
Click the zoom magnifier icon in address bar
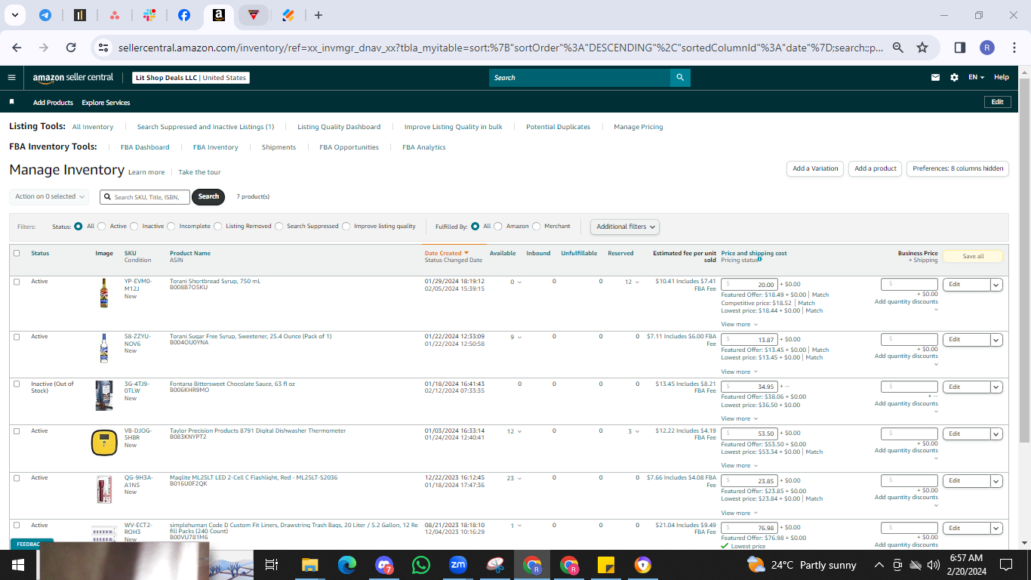pyautogui.click(x=898, y=48)
